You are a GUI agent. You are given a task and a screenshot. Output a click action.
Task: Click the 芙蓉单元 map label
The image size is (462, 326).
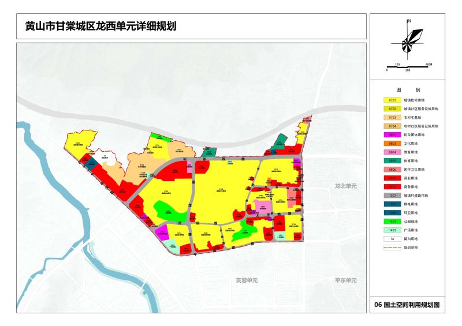pyautogui.click(x=247, y=280)
